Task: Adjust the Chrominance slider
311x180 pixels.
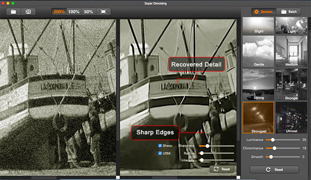Action: click(x=283, y=148)
